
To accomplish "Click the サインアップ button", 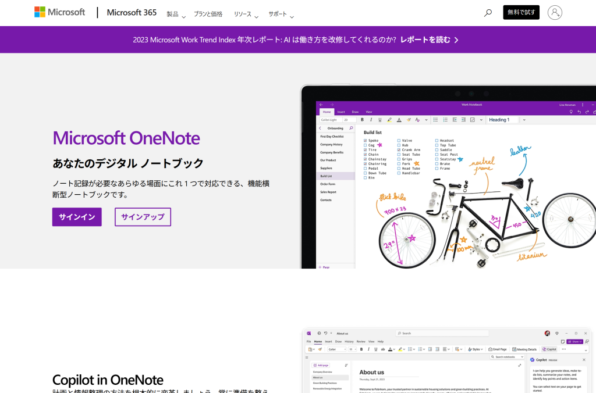I will (x=143, y=217).
